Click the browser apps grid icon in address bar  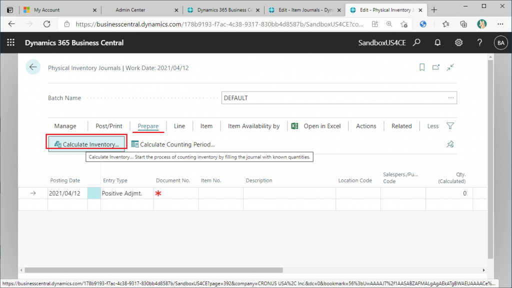[x=375, y=24]
